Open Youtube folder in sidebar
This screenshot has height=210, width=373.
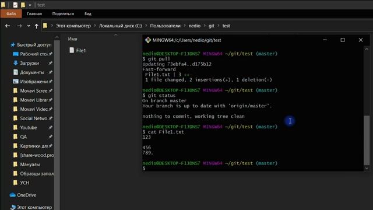29,128
